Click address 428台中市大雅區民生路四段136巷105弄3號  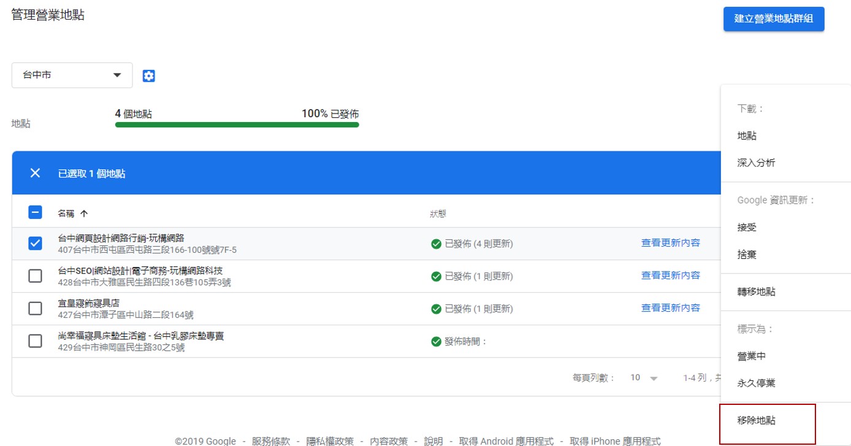tap(144, 282)
